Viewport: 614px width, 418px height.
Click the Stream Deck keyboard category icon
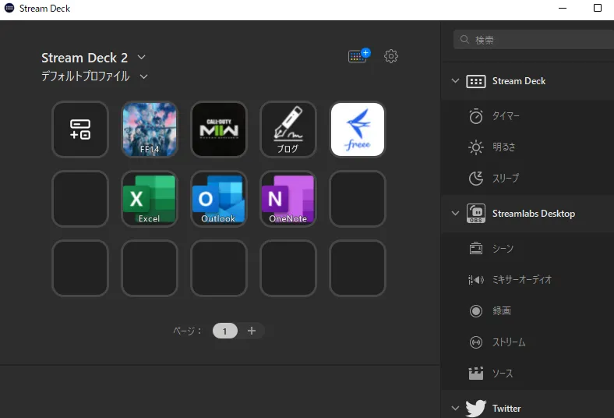[x=476, y=81]
